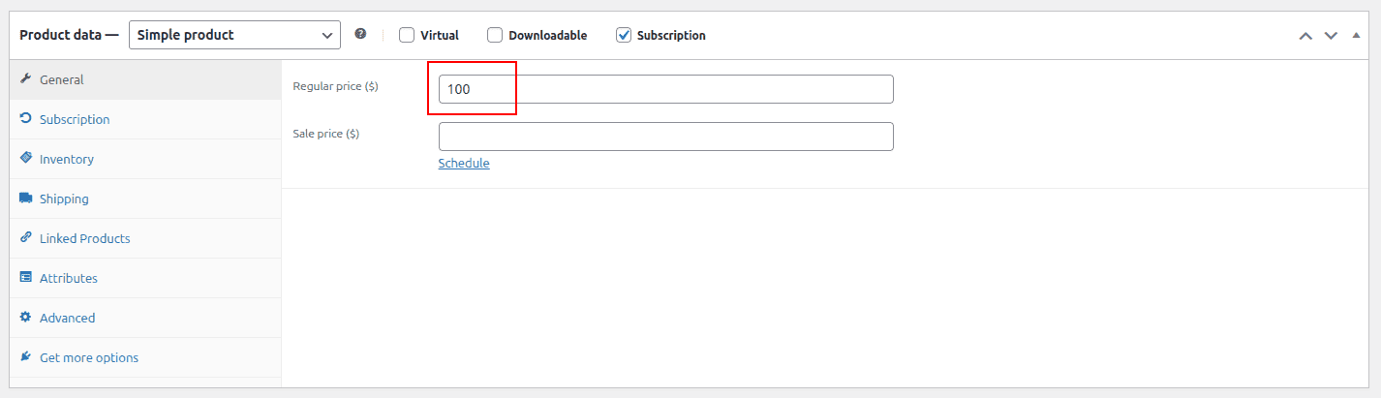Click the Linked Products chain icon
The height and width of the screenshot is (398, 1381).
[x=26, y=238]
